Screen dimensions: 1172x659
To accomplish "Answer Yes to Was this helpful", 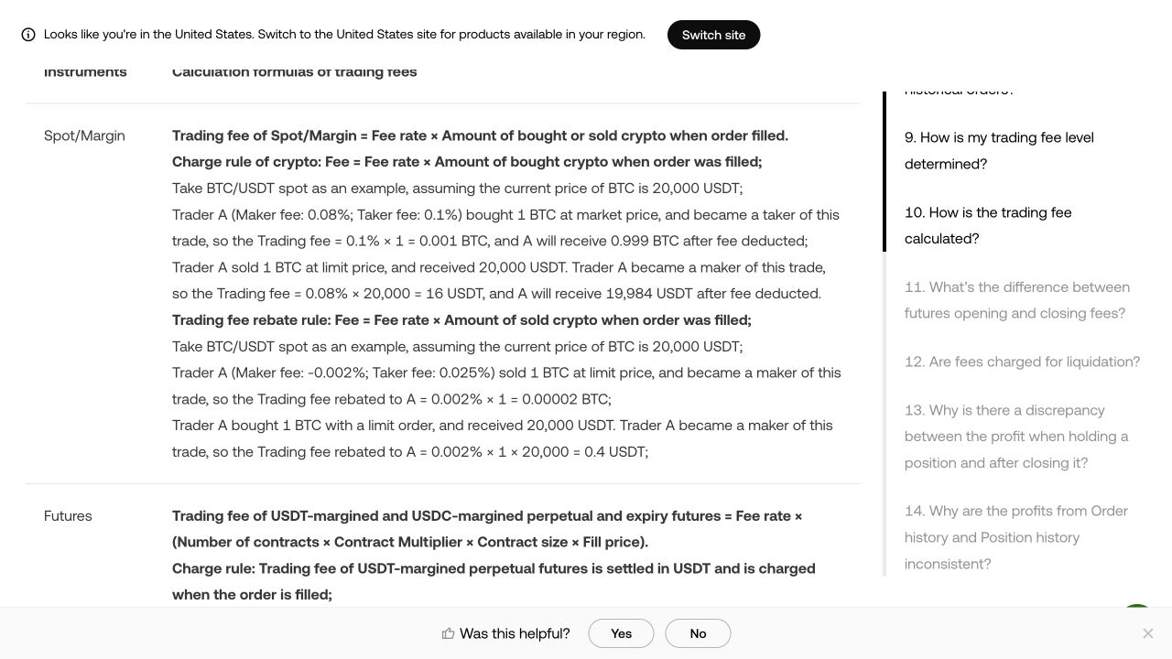I will coord(621,633).
